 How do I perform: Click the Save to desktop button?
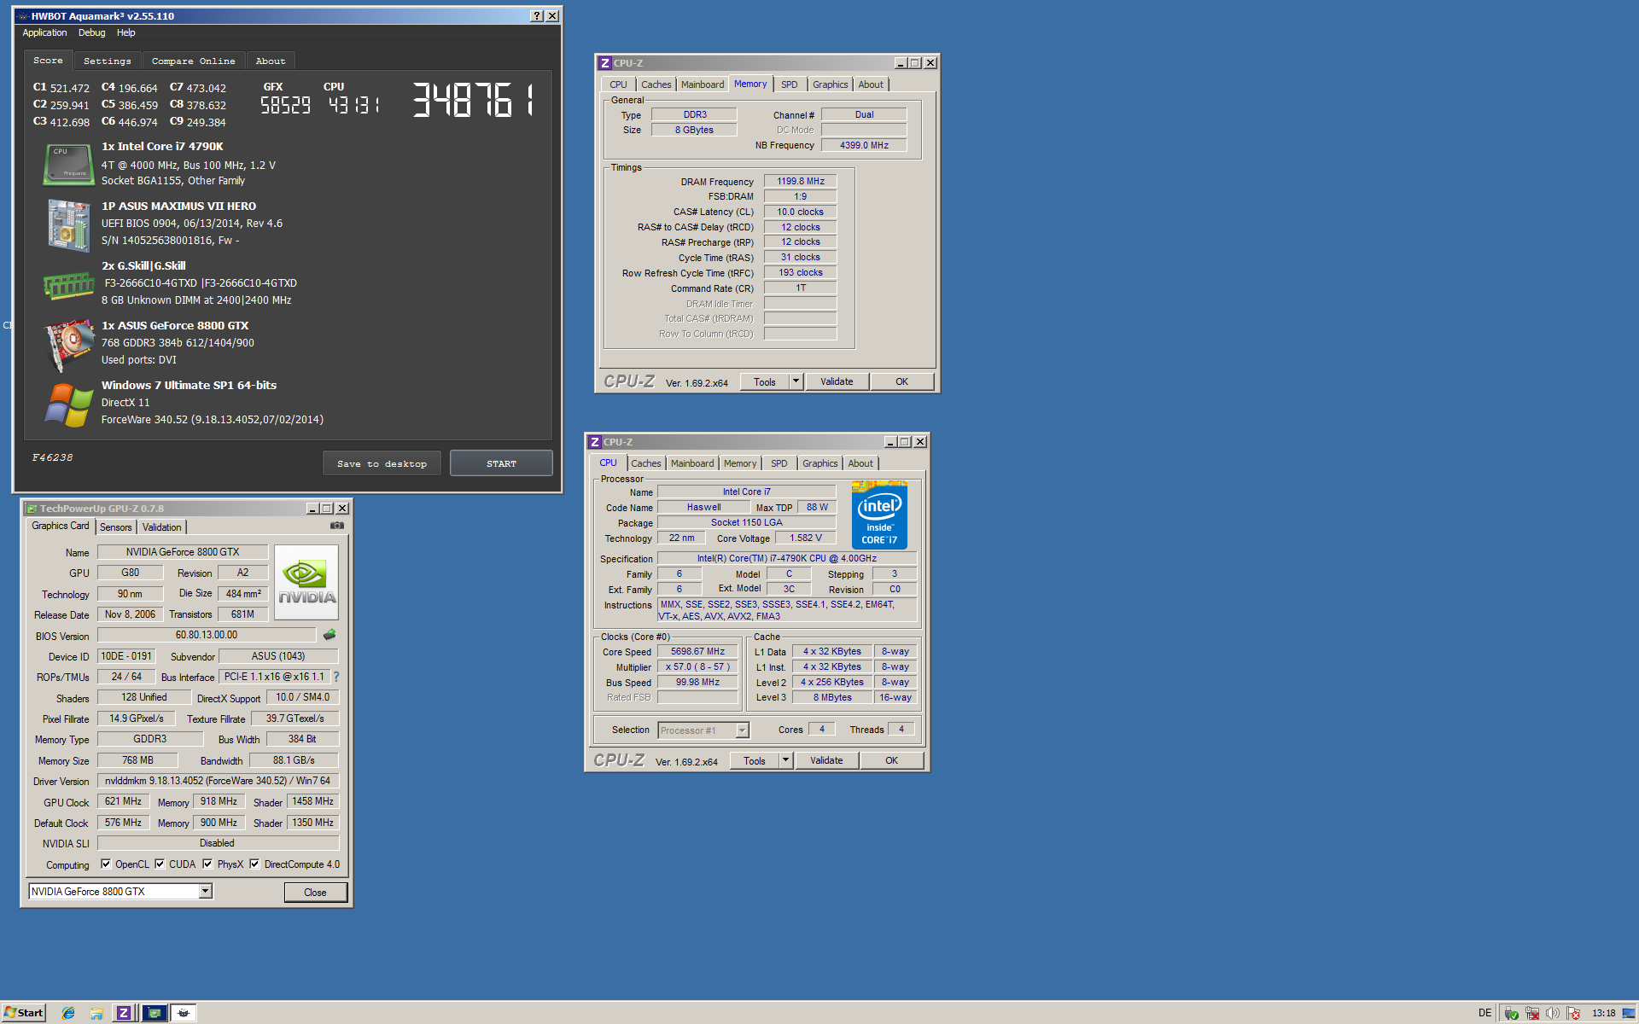(382, 463)
